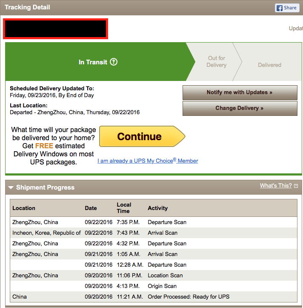The image size is (303, 308).
Task: Click the Location column header
Action: point(24,208)
